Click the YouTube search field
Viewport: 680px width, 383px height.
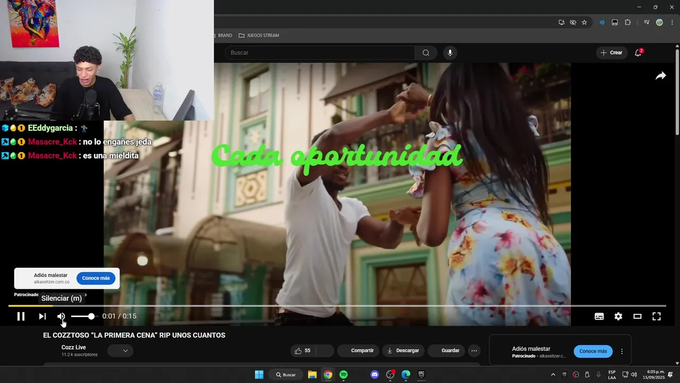320,53
